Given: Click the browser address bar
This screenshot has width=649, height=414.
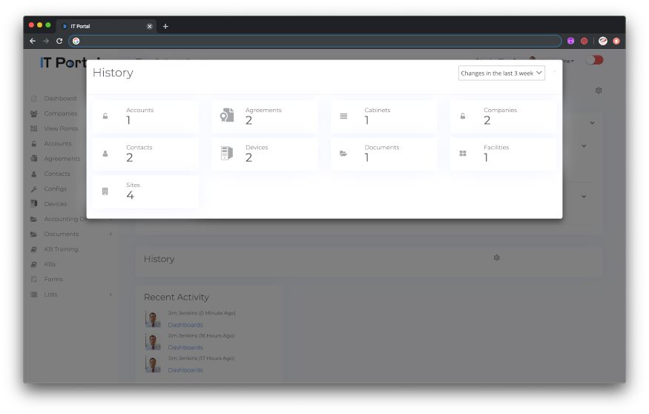Looking at the screenshot, I should click(x=314, y=41).
